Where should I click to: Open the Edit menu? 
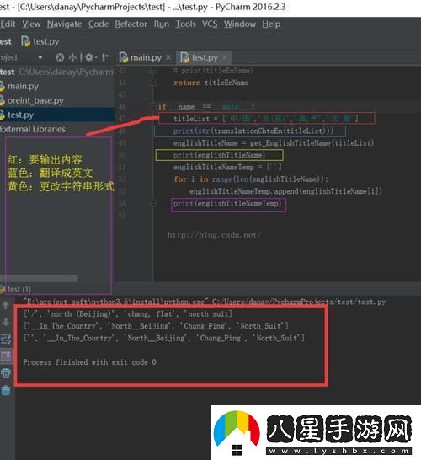[x=8, y=24]
